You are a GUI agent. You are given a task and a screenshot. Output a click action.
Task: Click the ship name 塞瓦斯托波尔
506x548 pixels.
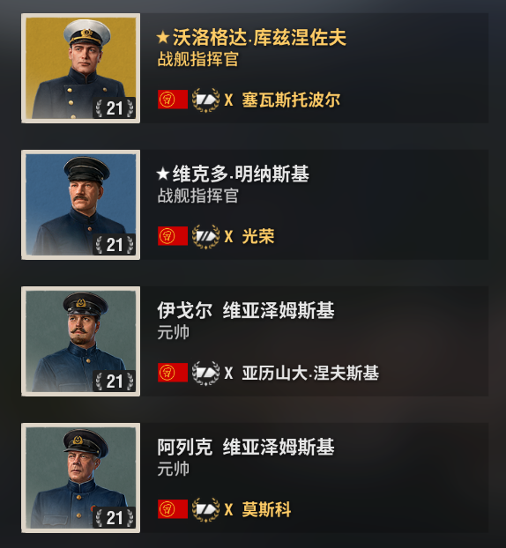click(x=291, y=100)
